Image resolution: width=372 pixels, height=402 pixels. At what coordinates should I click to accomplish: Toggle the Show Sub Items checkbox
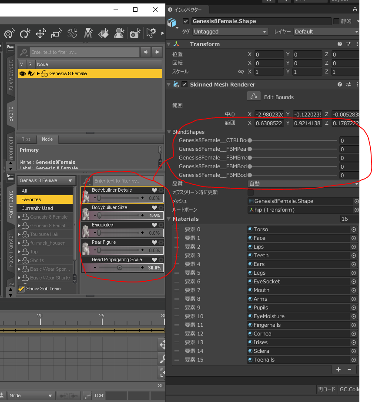tap(21, 289)
